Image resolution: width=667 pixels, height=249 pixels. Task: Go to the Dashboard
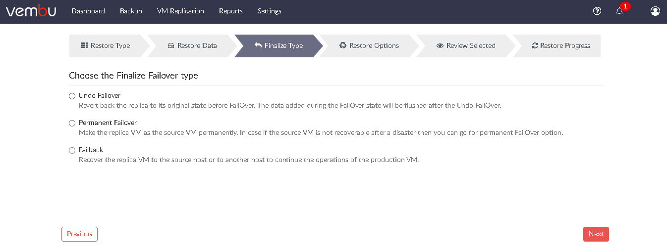pyautogui.click(x=88, y=11)
